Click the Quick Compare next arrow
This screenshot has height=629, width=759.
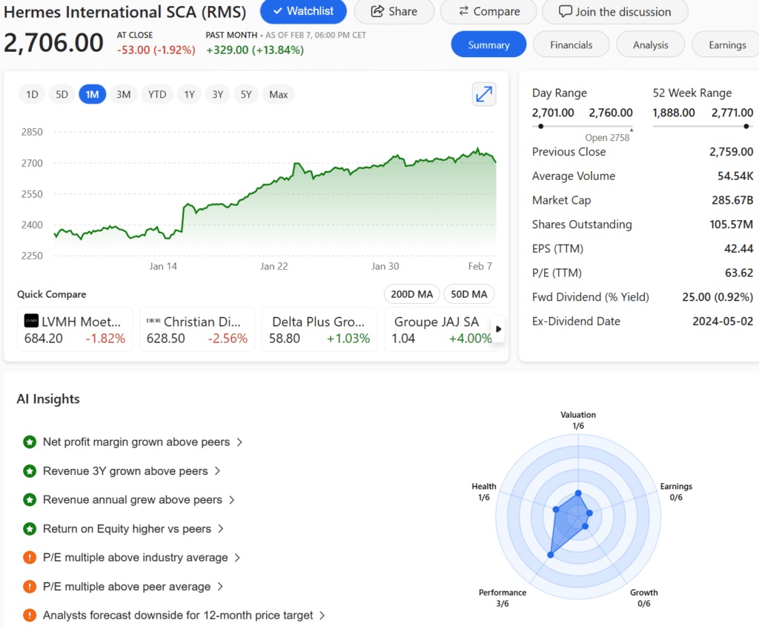coord(499,329)
